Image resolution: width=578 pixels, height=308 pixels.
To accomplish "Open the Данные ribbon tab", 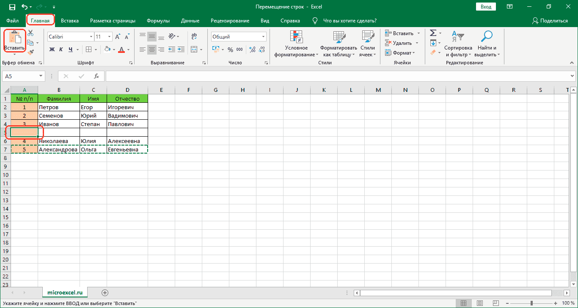I will [190, 20].
